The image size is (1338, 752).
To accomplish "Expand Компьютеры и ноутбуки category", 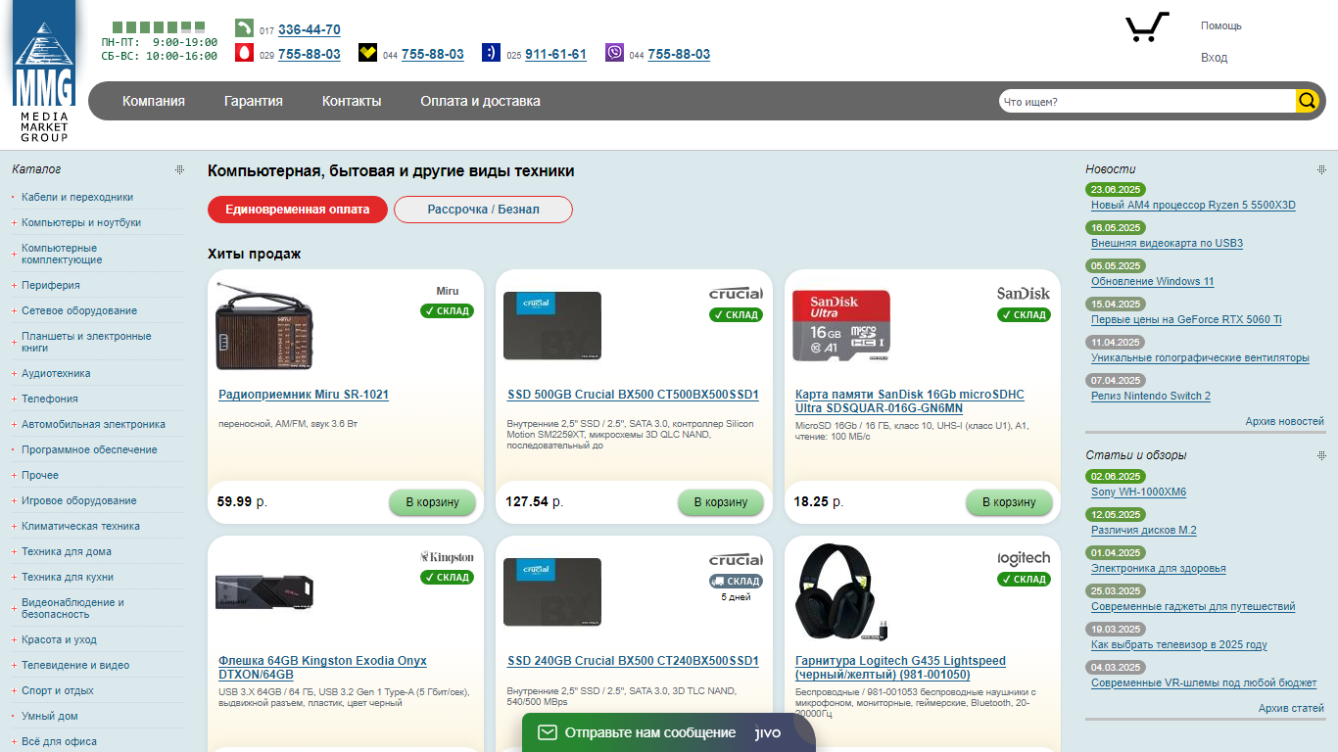I will pyautogui.click(x=13, y=222).
